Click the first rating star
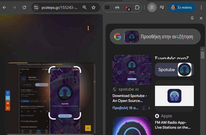The height and width of the screenshot is (135, 206). point(22,111)
